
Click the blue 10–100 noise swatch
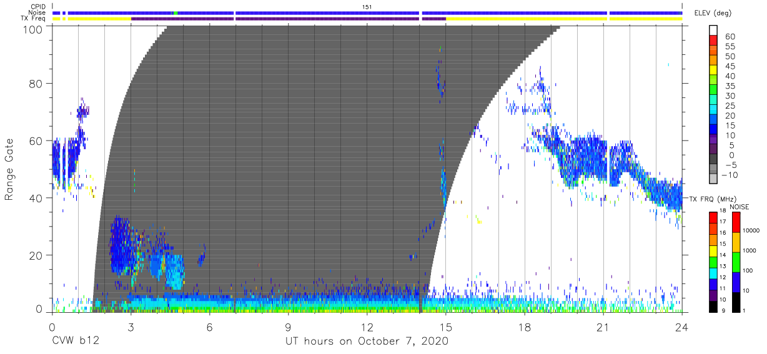736,282
